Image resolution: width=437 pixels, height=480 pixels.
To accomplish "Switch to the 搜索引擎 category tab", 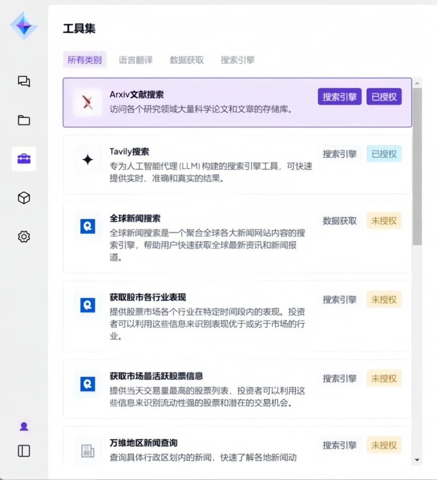I will click(236, 60).
